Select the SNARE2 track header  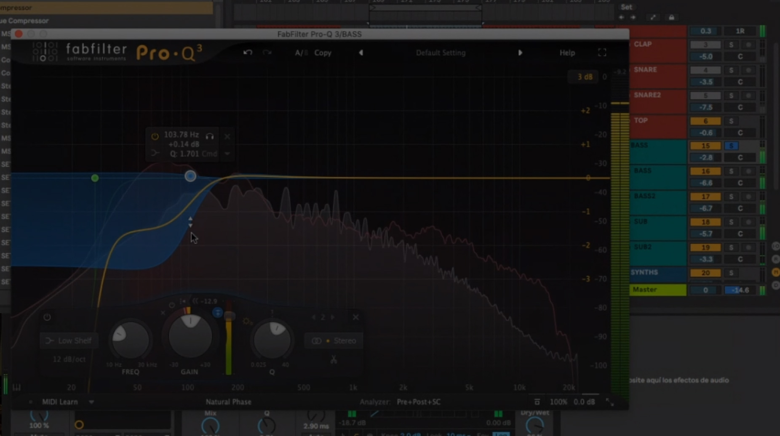point(658,101)
